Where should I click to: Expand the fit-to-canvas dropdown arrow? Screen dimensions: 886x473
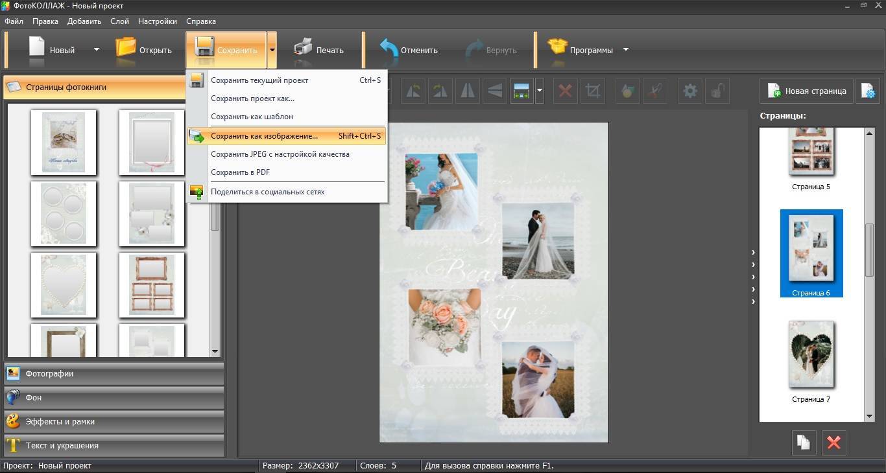[540, 91]
